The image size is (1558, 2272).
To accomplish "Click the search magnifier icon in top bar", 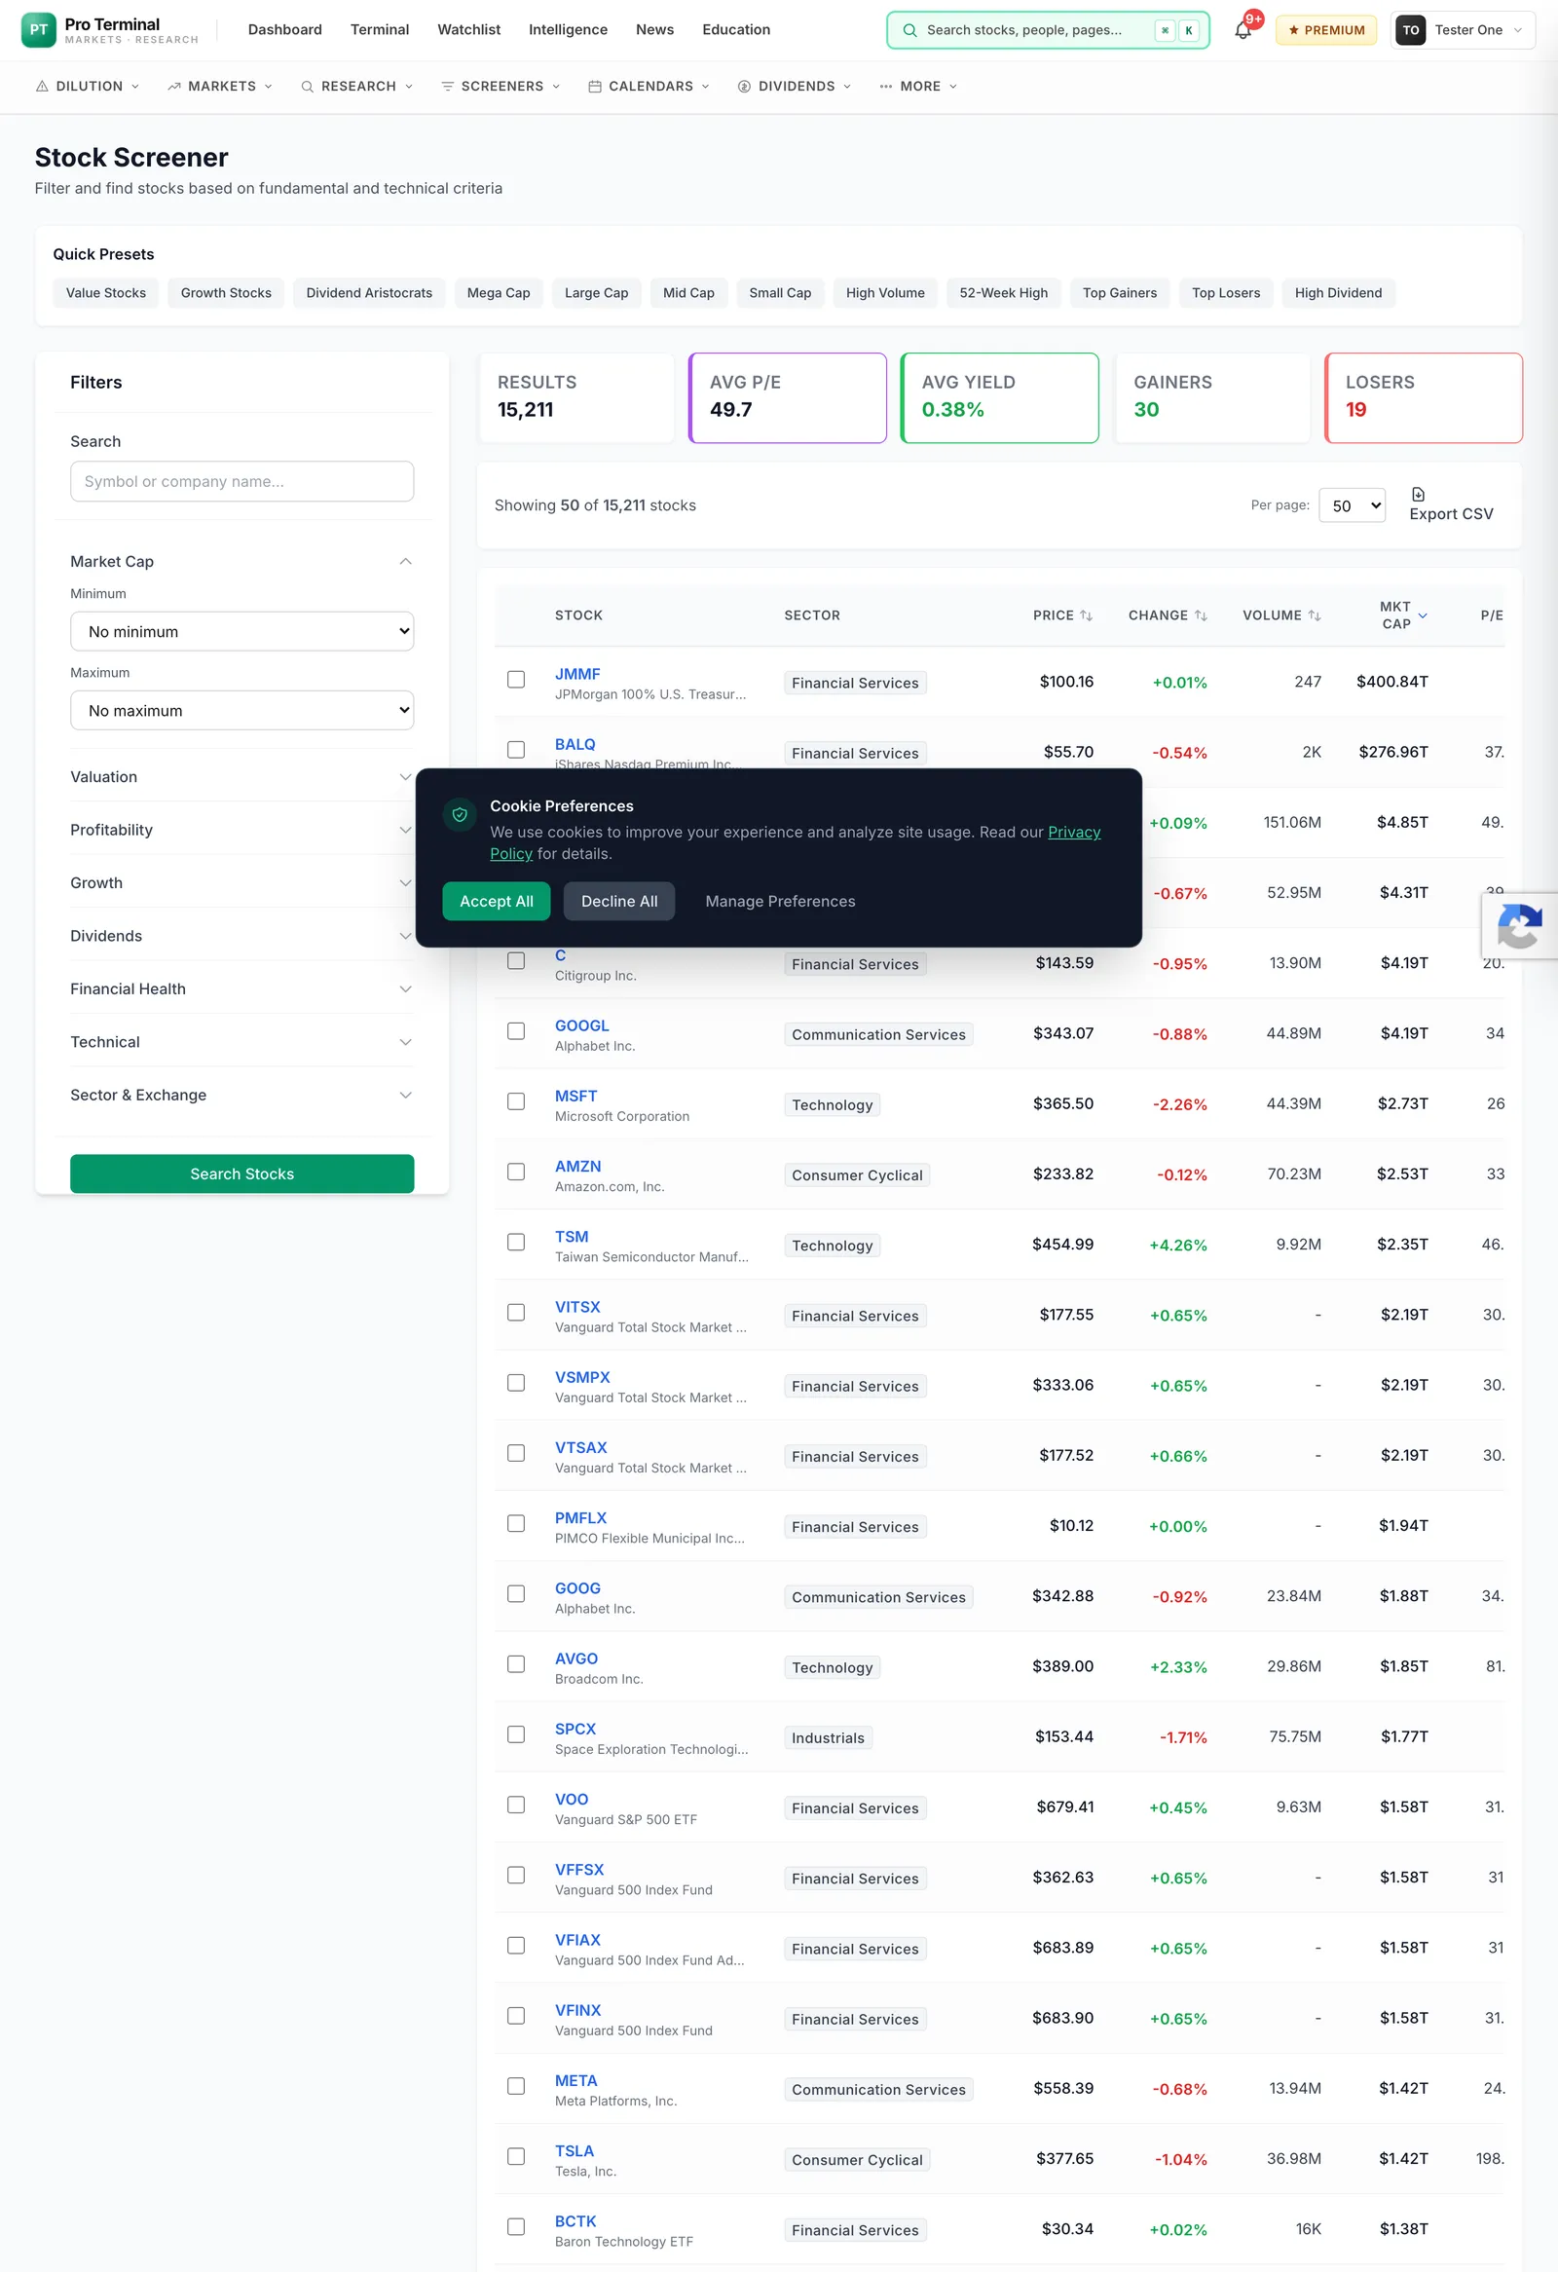I will 909,30.
